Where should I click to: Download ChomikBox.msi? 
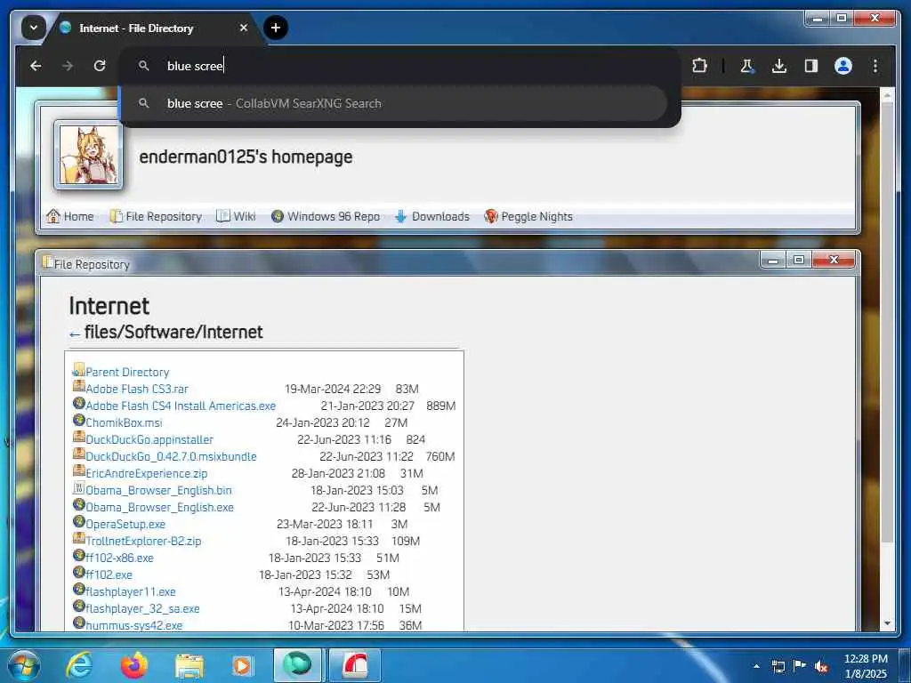[x=124, y=422]
